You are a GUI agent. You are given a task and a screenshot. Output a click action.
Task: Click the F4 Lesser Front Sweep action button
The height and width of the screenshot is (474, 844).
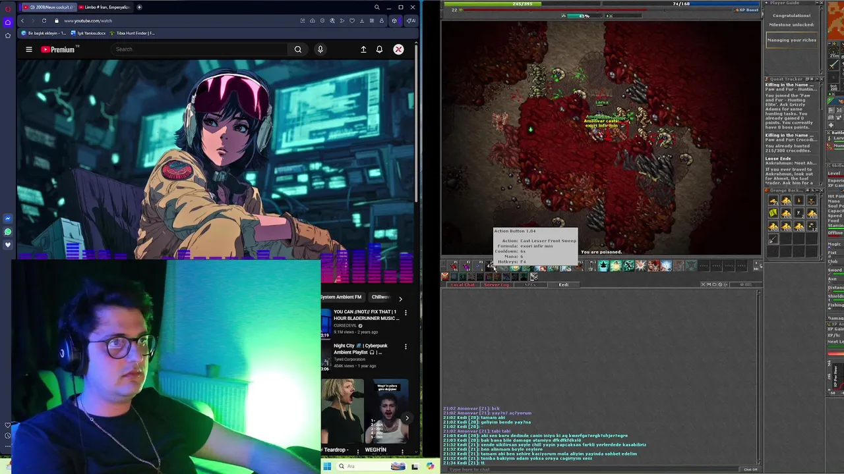(x=491, y=266)
